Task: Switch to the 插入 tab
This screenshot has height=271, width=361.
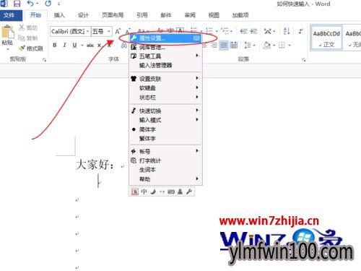Action: point(59,15)
